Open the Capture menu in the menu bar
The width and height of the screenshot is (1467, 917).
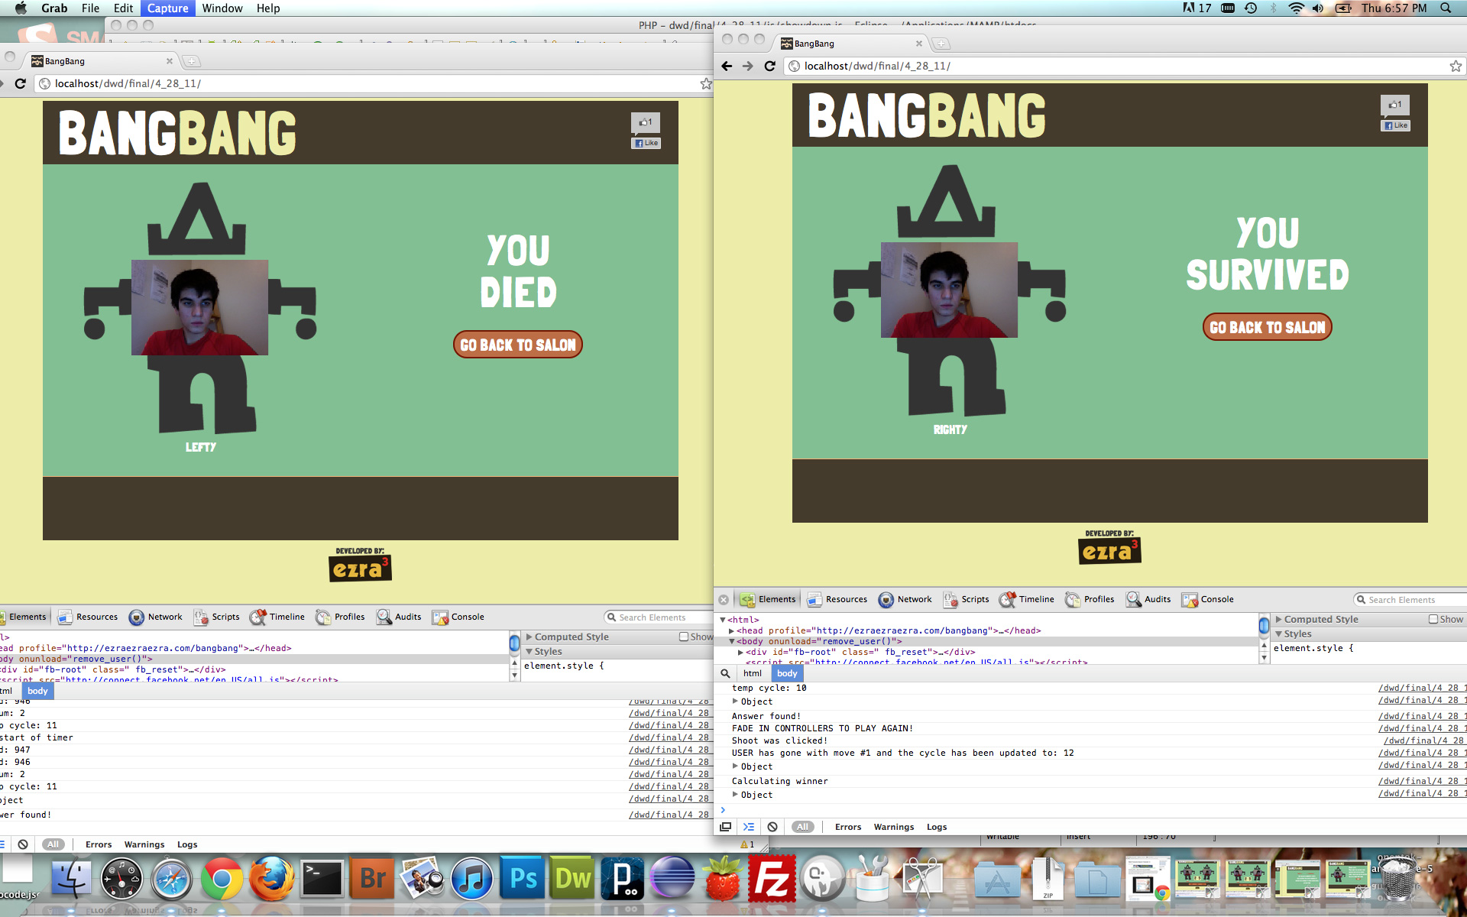tap(167, 8)
